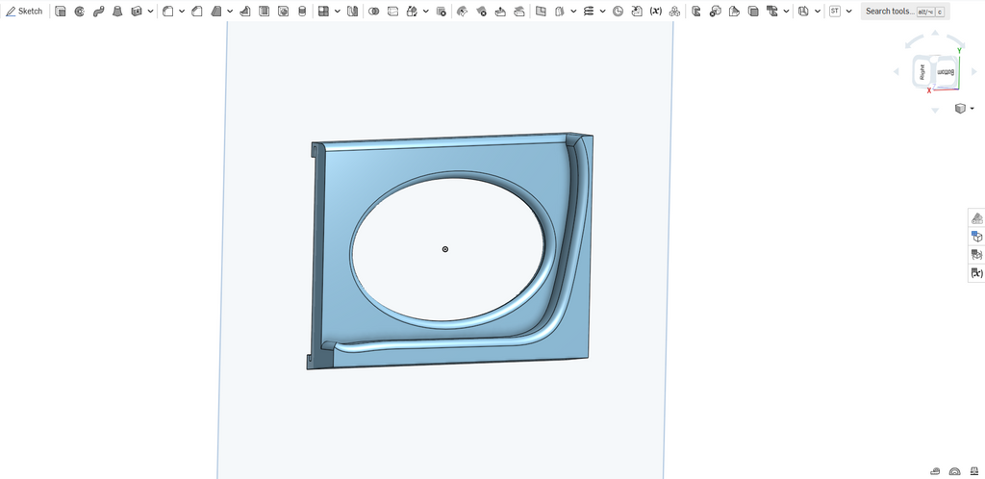The width and height of the screenshot is (985, 479).
Task: Select the sheet metal Flange tool
Action: 734,12
